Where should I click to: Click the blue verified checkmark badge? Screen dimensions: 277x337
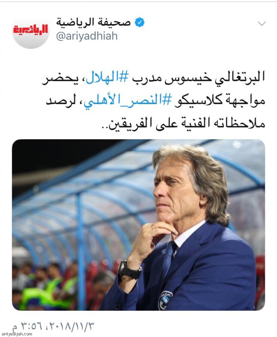coord(139,22)
